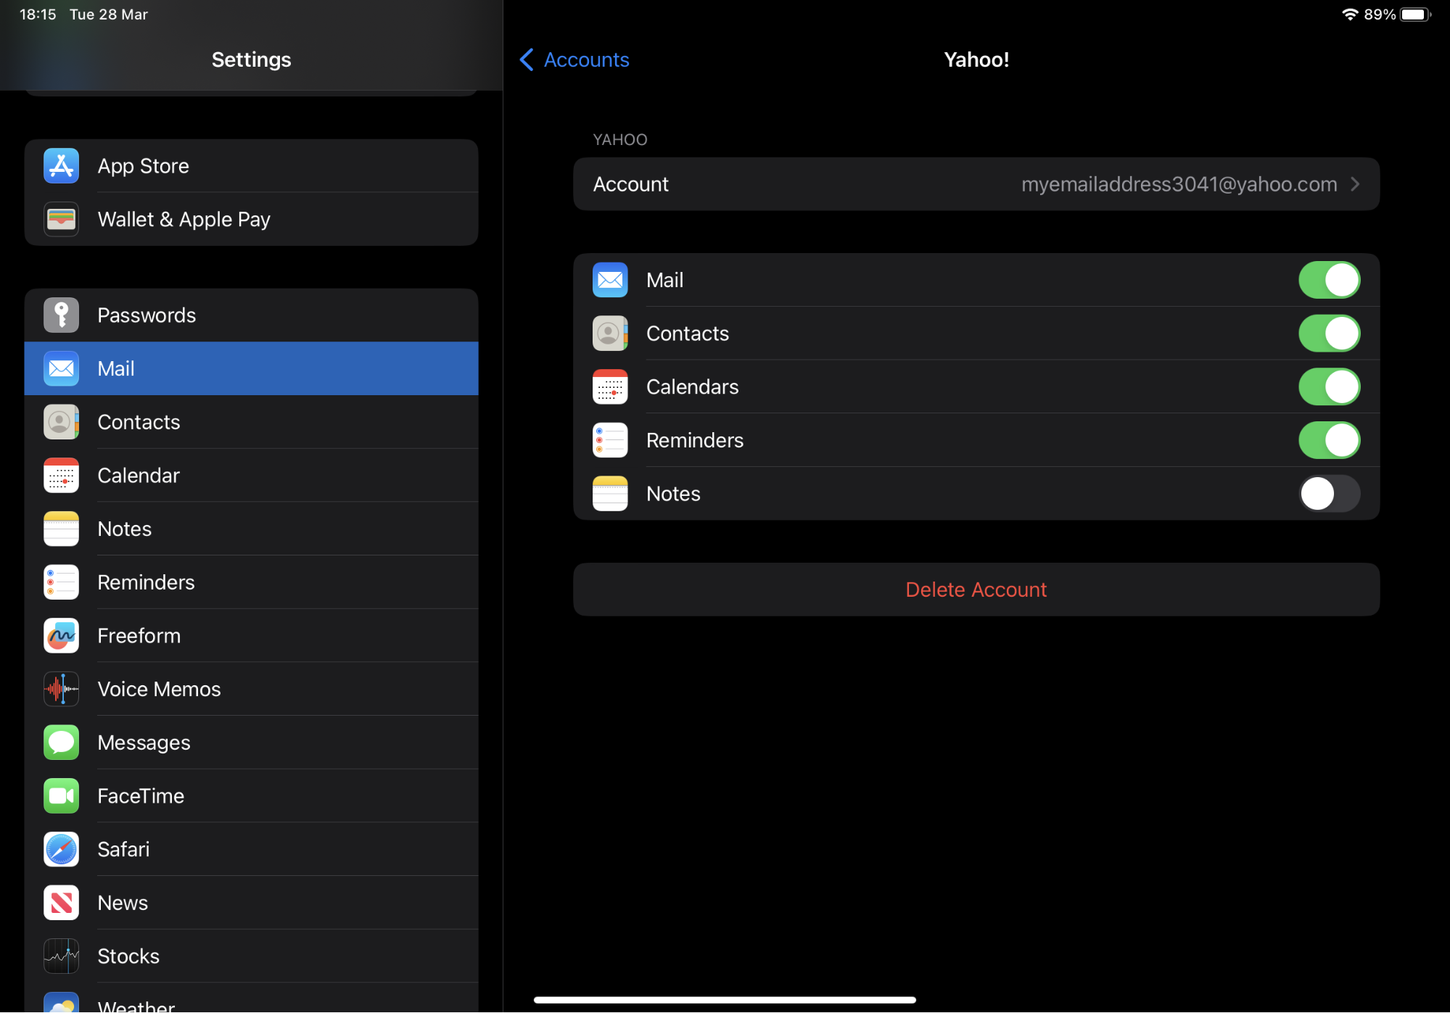Image resolution: width=1450 pixels, height=1013 pixels.
Task: Open Voice Memos settings
Action: [251, 689]
